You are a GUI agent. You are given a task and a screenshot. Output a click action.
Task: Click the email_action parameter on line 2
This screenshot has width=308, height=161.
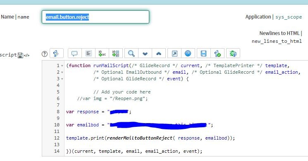click(x=282, y=72)
